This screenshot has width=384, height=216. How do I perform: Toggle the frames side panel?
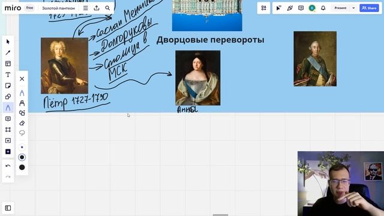click(8, 208)
